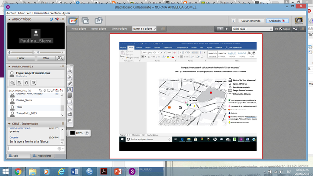
Task: Collapse the Audio y Vídeo panel
Action: pyautogui.click(x=9, y=19)
